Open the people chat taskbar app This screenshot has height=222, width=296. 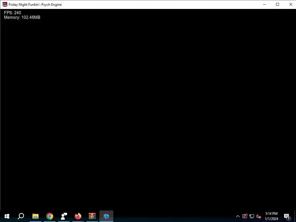tap(64, 216)
